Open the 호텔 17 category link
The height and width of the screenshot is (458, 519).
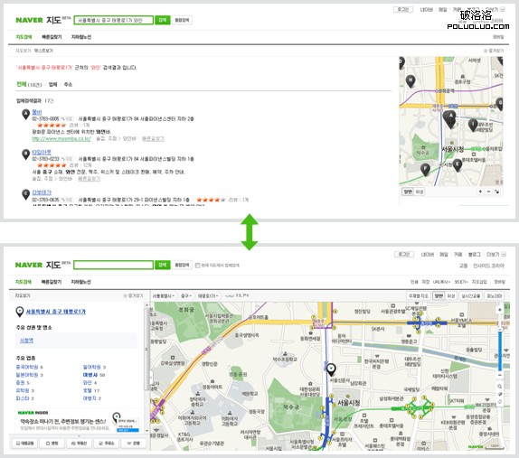[91, 390]
